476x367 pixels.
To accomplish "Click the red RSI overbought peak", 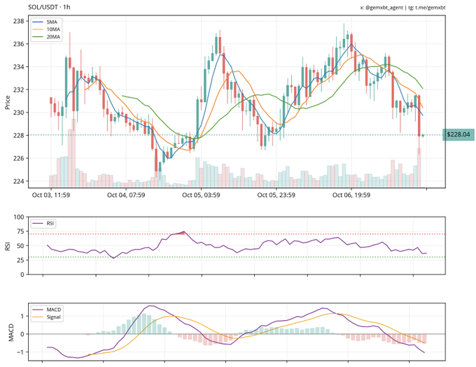I will pyautogui.click(x=181, y=233).
